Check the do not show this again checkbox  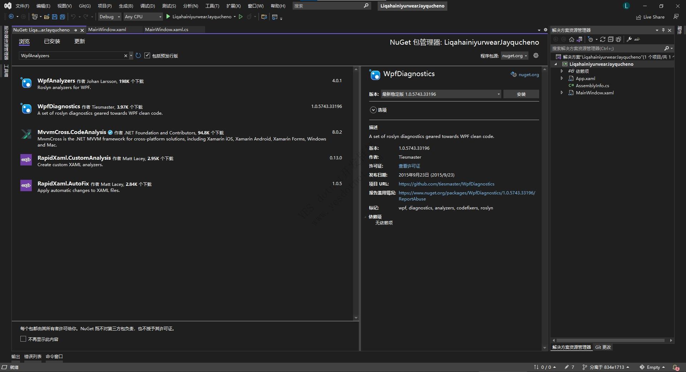[23, 339]
